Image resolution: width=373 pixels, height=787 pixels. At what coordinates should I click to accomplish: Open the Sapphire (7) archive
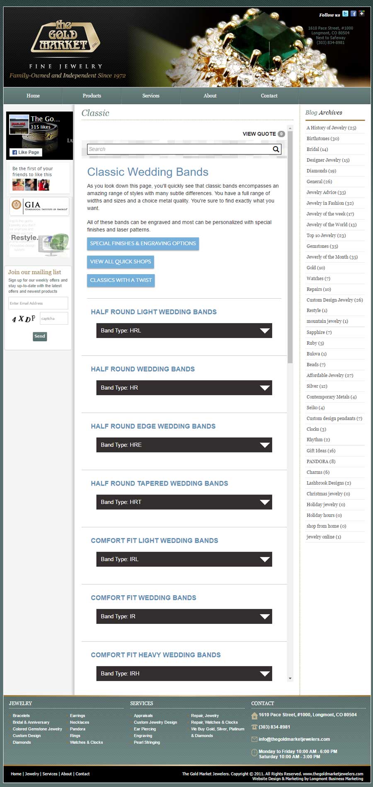[319, 332]
